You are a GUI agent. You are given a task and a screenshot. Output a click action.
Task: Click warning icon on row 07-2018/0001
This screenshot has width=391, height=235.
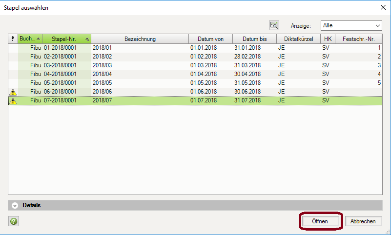pos(13,101)
